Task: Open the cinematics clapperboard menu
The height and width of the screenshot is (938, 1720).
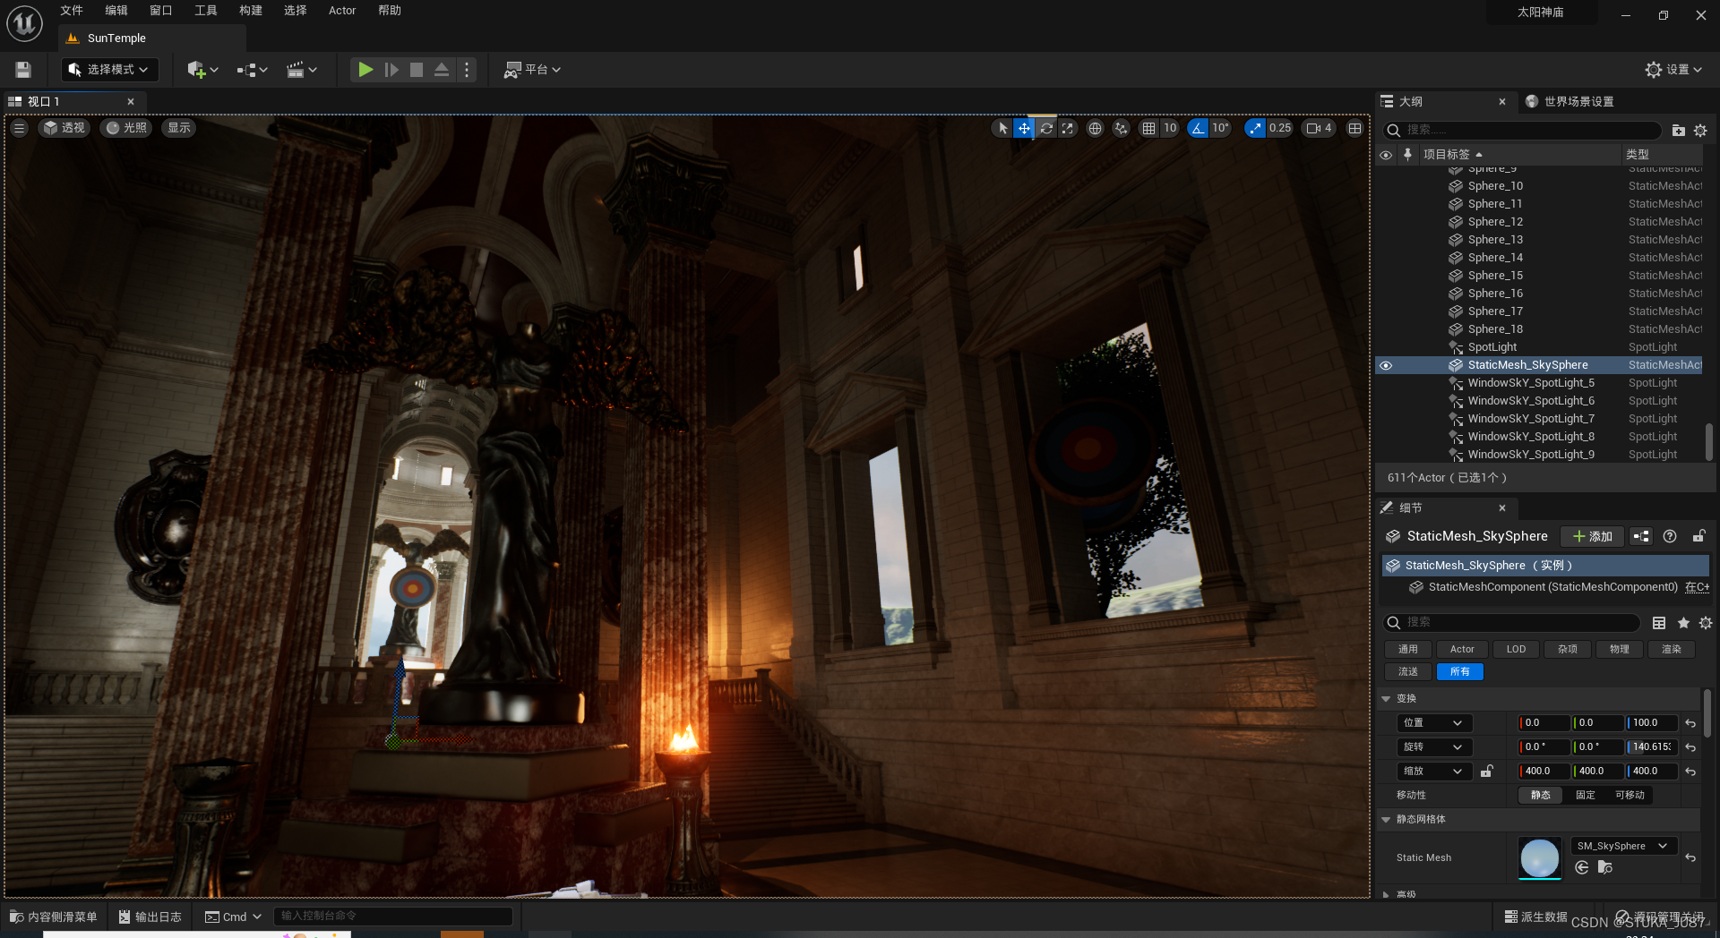Action: point(301,70)
